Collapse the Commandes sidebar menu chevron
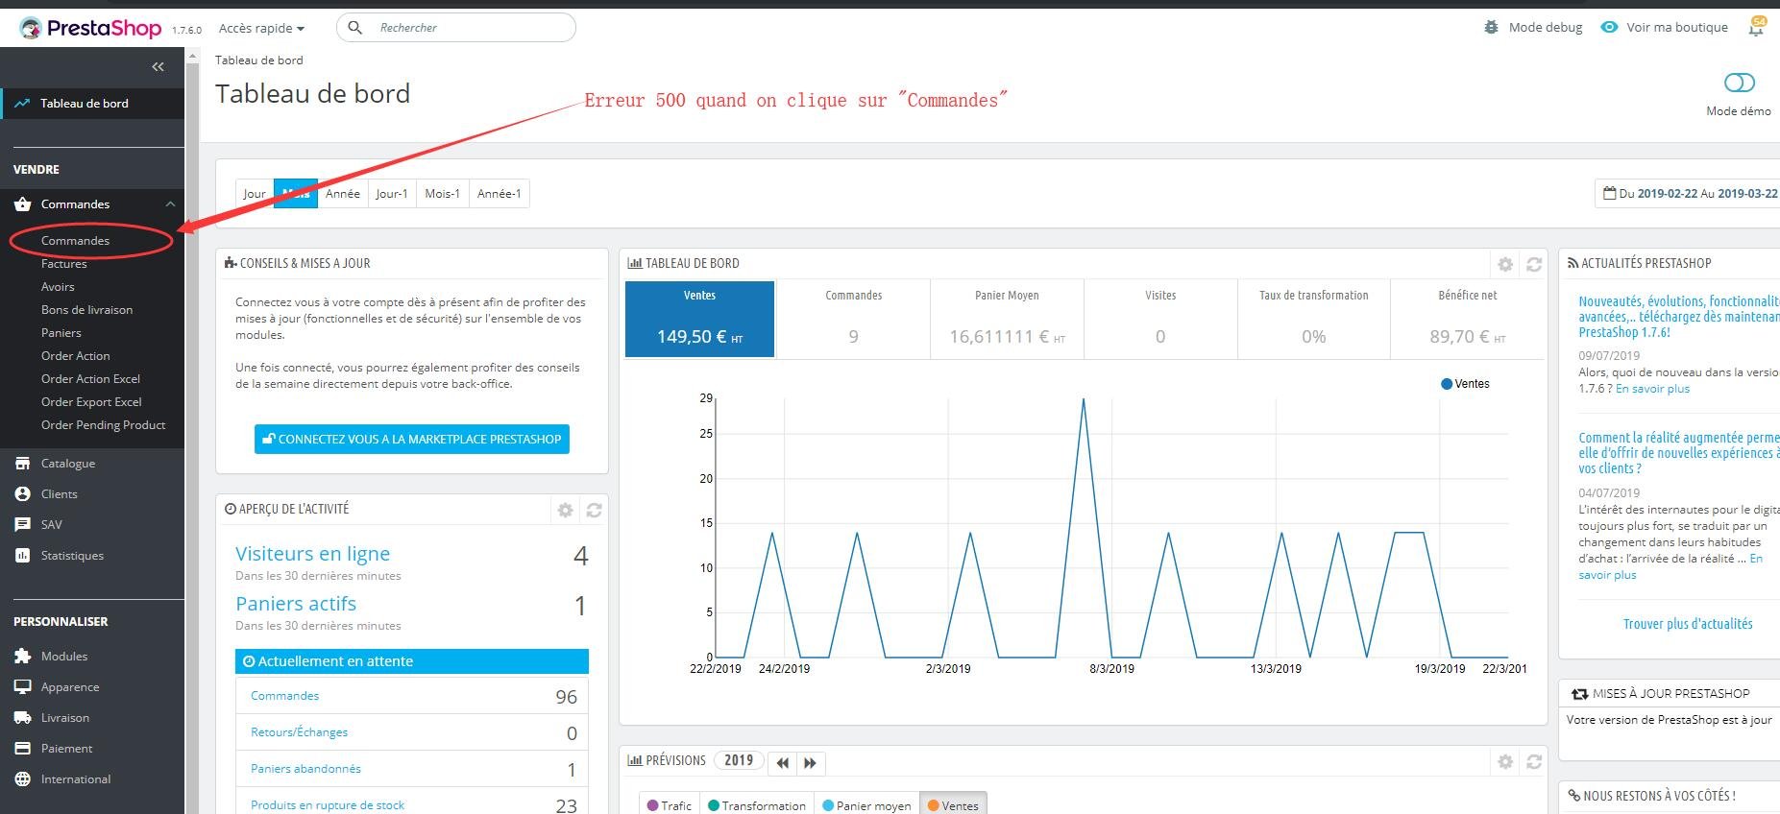Viewport: 1780px width, 814px height. pos(170,203)
